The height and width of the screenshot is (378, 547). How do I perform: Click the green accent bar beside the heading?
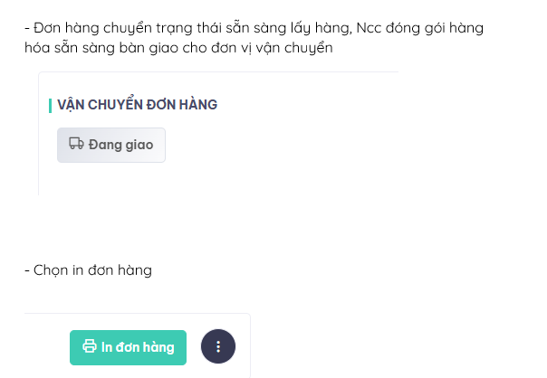50,105
